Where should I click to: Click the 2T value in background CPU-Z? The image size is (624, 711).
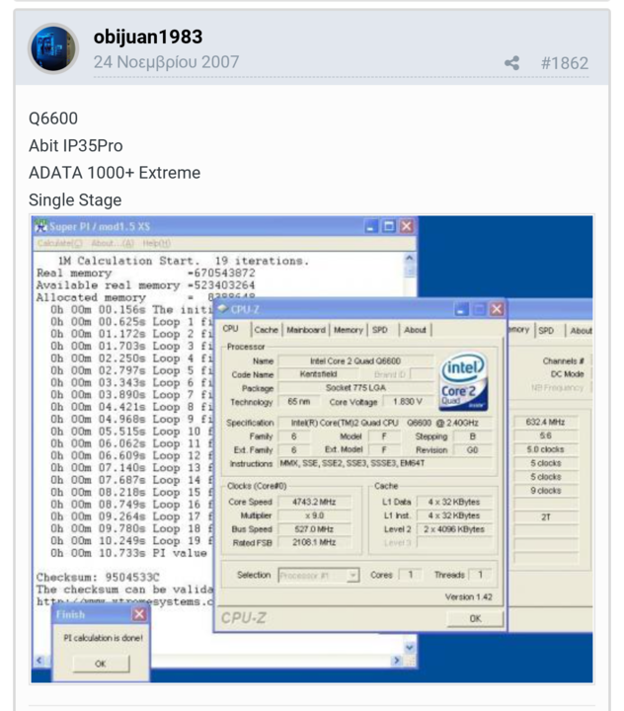tap(546, 516)
